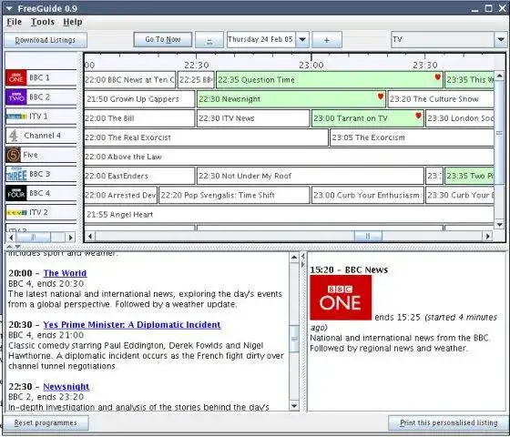This screenshot has width=510, height=437.
Task: Click the grid horizontal scrollbar thumb
Action: [x=368, y=236]
